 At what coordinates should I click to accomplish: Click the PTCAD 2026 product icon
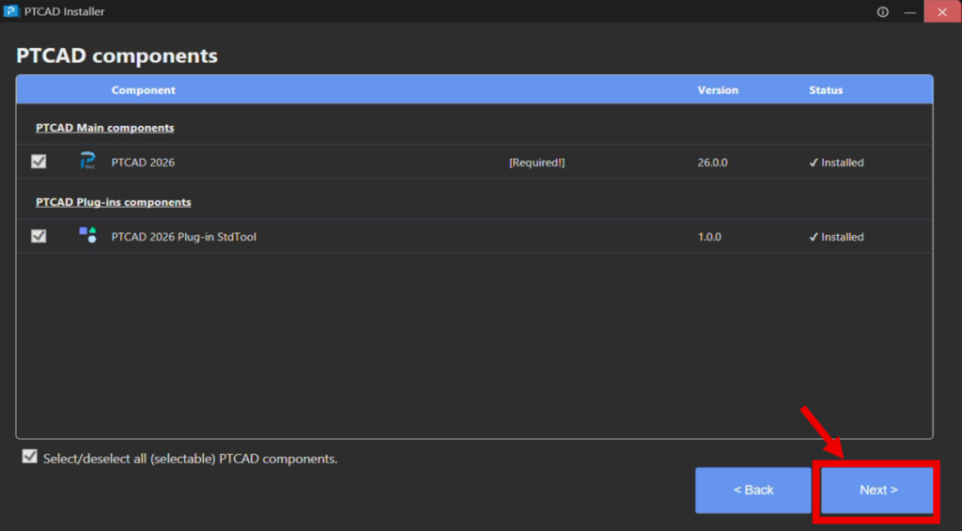coord(87,162)
